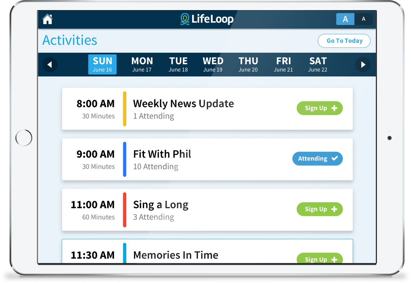Open the Activities heading
Image resolution: width=411 pixels, height=283 pixels.
[69, 40]
